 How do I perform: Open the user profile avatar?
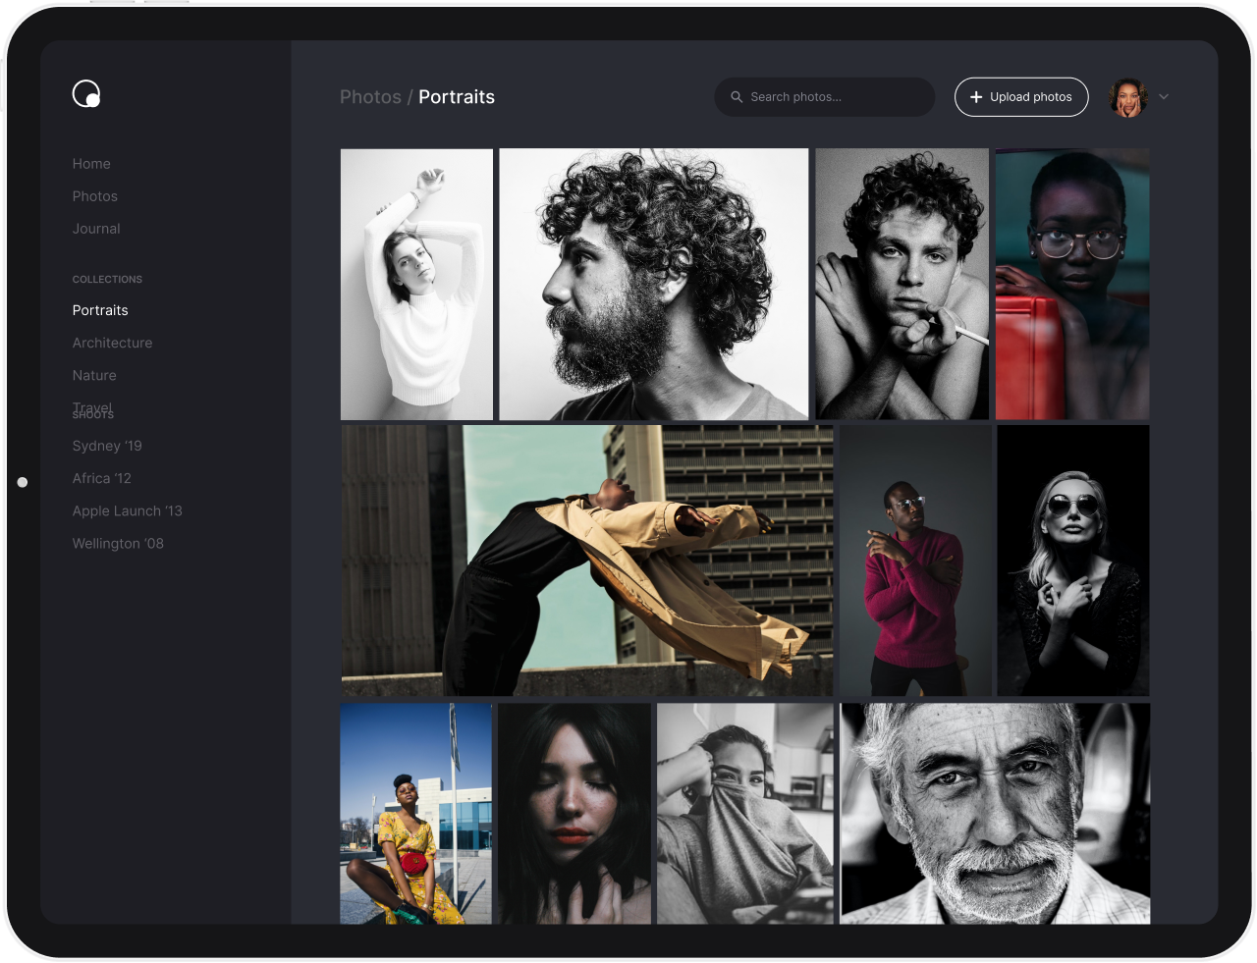1128,97
